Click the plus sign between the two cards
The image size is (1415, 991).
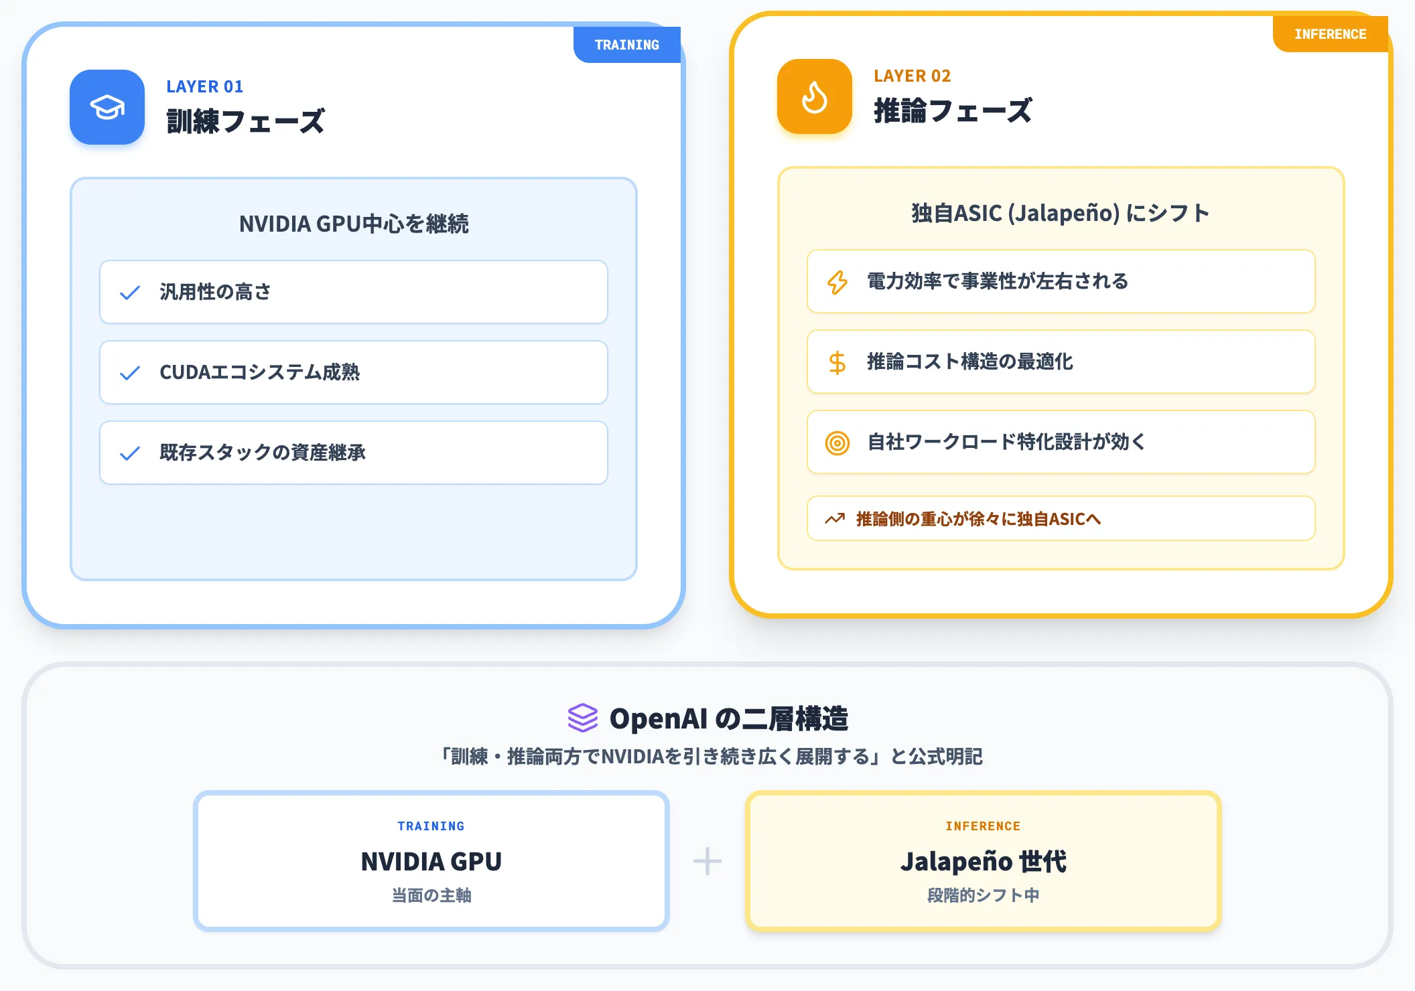(x=707, y=861)
